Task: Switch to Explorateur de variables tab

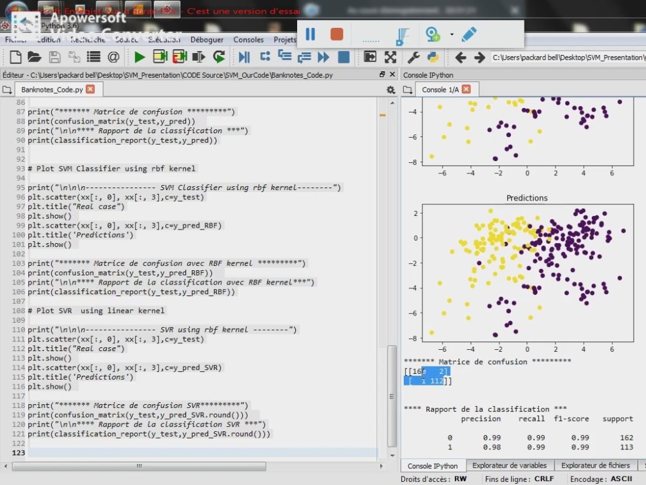Action: 509,465
